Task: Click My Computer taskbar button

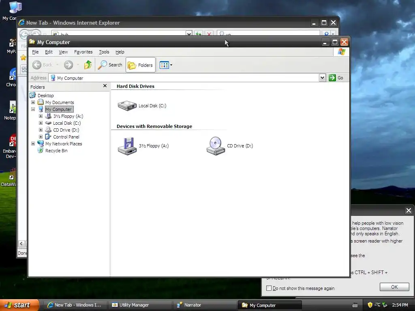Action: [x=270, y=305]
